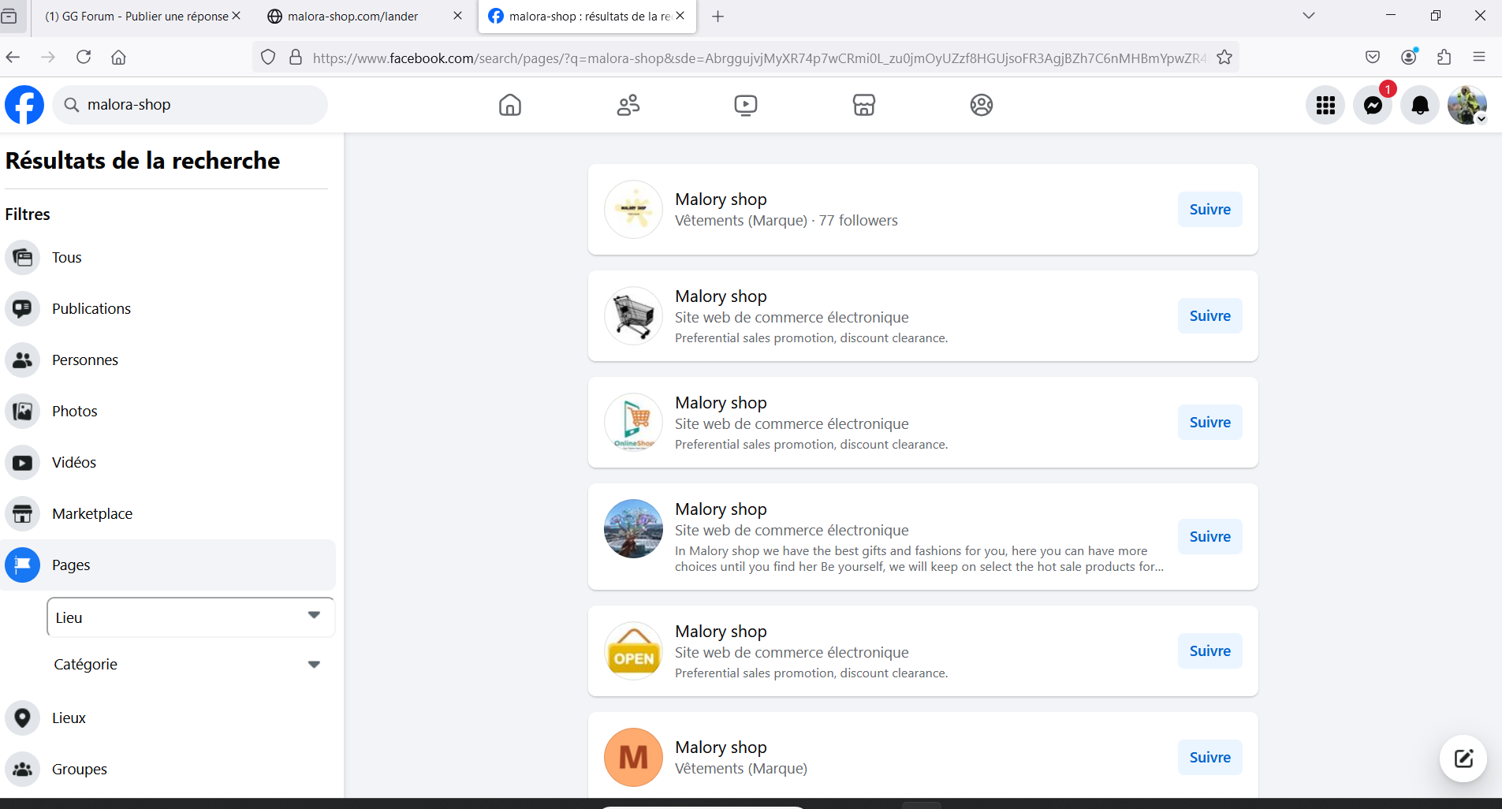Close the malora-shop.com/lander tab

457,16
